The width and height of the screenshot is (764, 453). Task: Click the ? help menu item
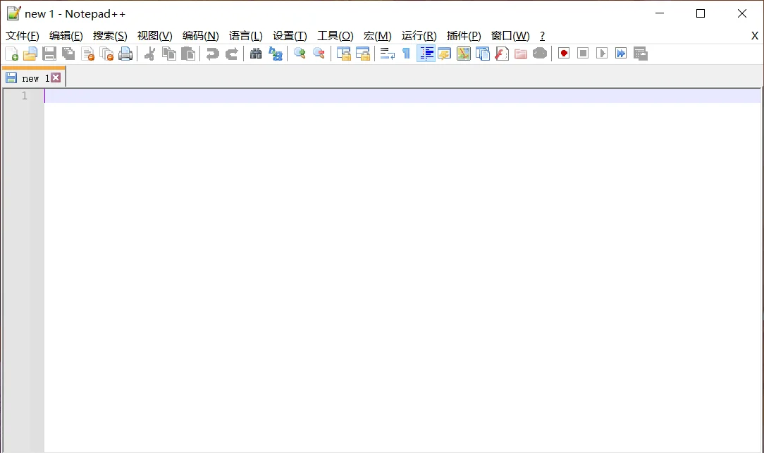pyautogui.click(x=542, y=36)
